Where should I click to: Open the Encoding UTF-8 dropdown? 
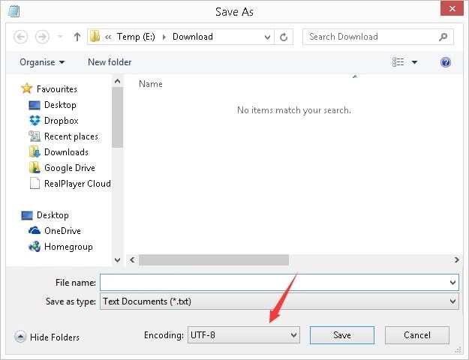pyautogui.click(x=243, y=335)
